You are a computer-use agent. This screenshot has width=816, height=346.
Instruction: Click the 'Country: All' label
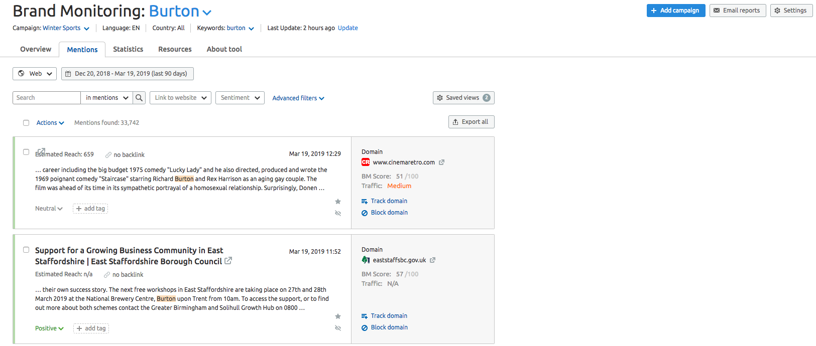point(168,28)
